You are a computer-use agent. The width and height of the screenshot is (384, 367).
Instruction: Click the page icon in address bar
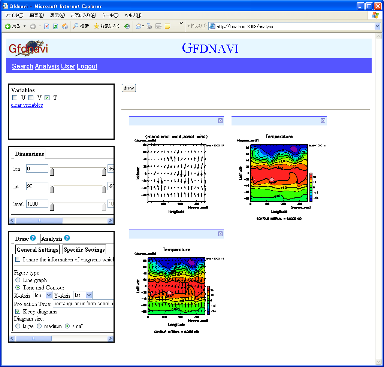(212, 26)
